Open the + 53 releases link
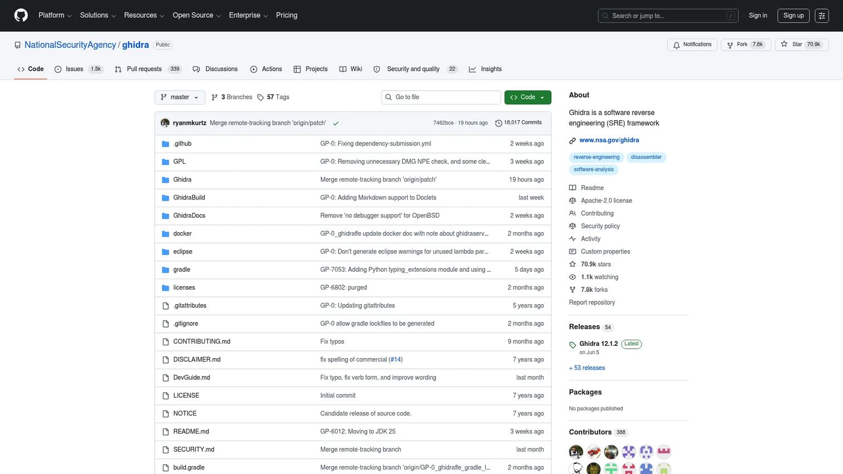The image size is (843, 474). tap(587, 368)
